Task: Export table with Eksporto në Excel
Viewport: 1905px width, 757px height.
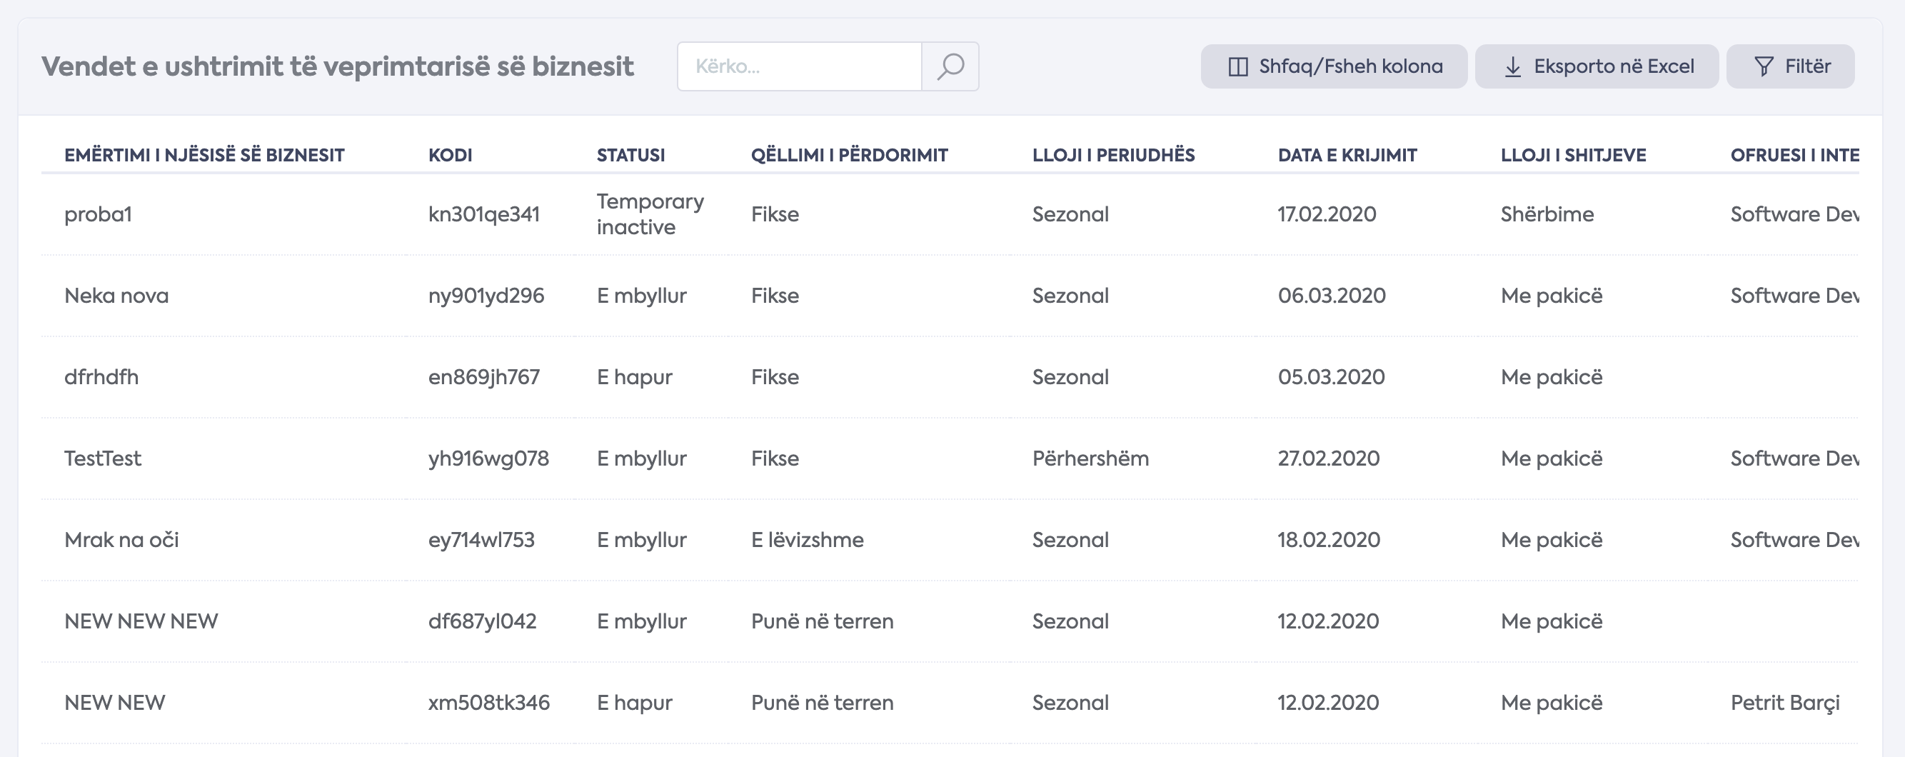Action: pyautogui.click(x=1597, y=66)
